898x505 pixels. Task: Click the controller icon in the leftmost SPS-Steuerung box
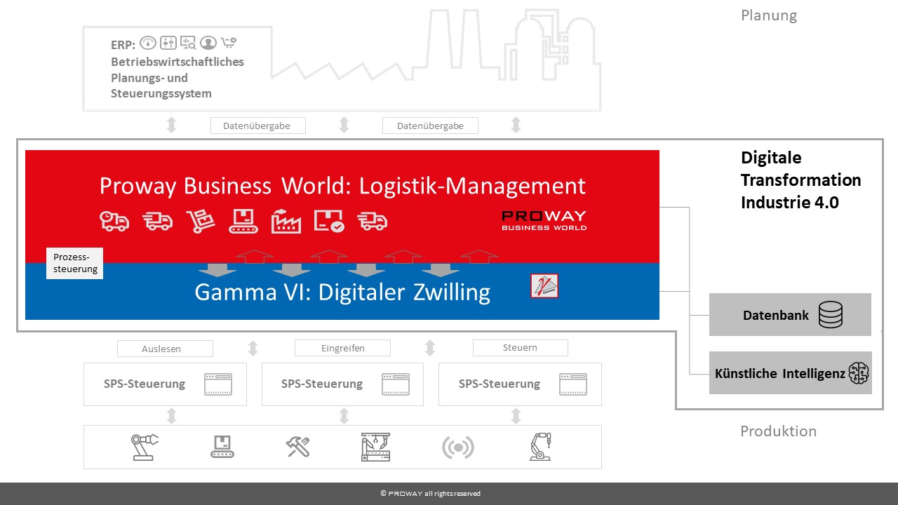(217, 384)
